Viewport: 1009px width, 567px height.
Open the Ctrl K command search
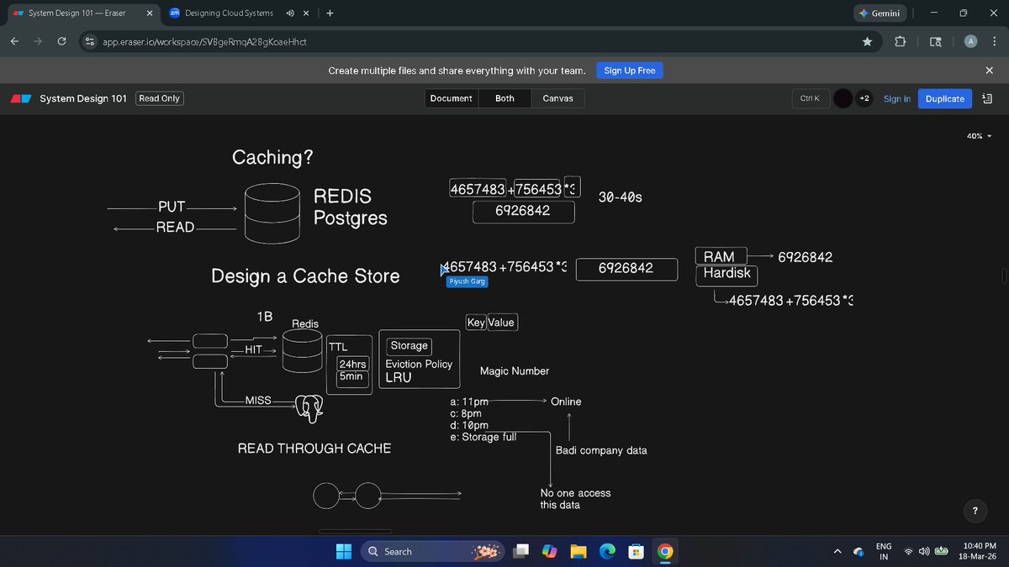coord(810,98)
